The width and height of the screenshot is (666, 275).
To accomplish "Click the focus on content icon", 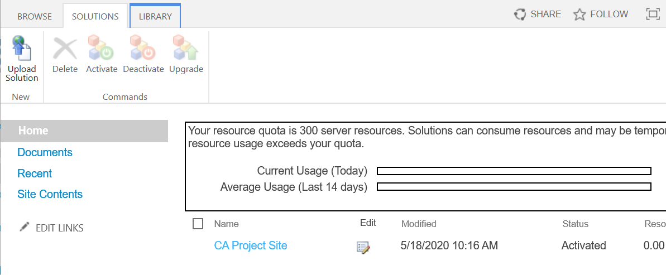I will pos(653,15).
